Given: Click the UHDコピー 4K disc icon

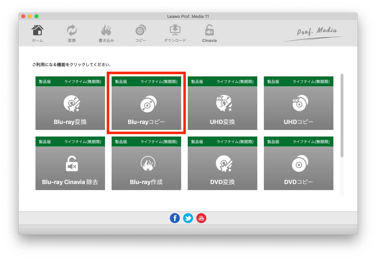Looking at the screenshot, I should pyautogui.click(x=300, y=103).
